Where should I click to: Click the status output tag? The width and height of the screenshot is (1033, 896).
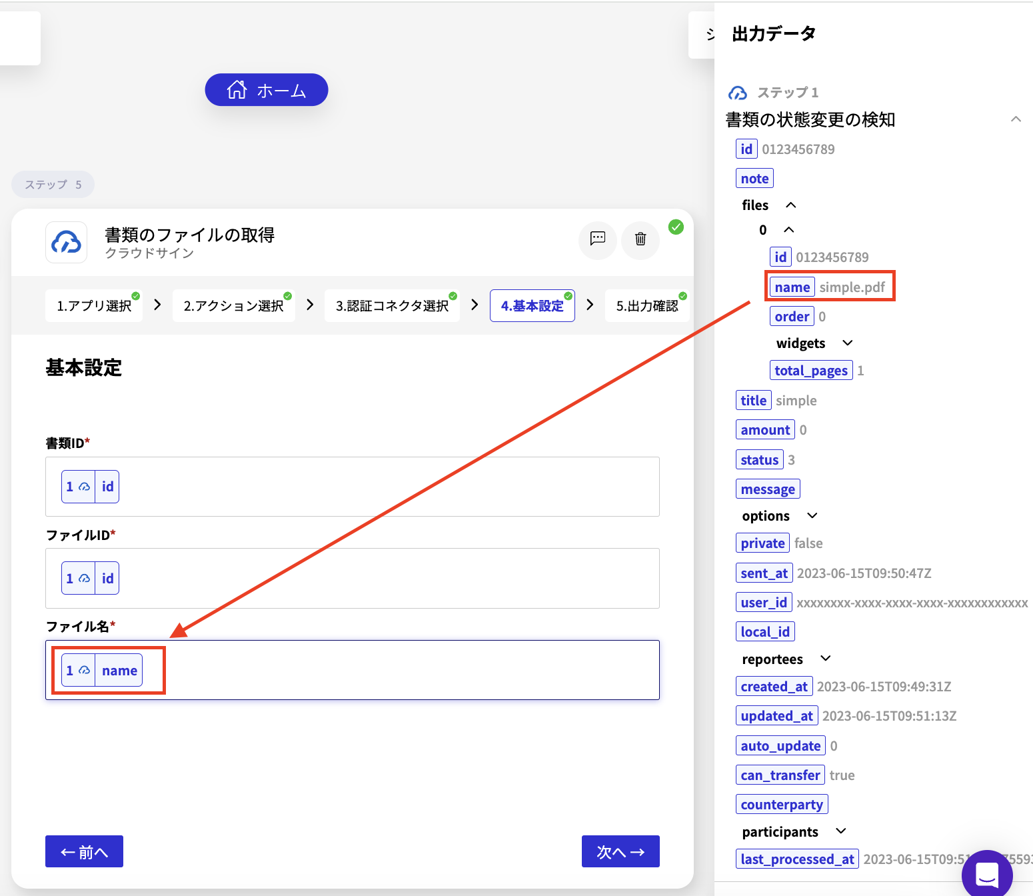(760, 460)
